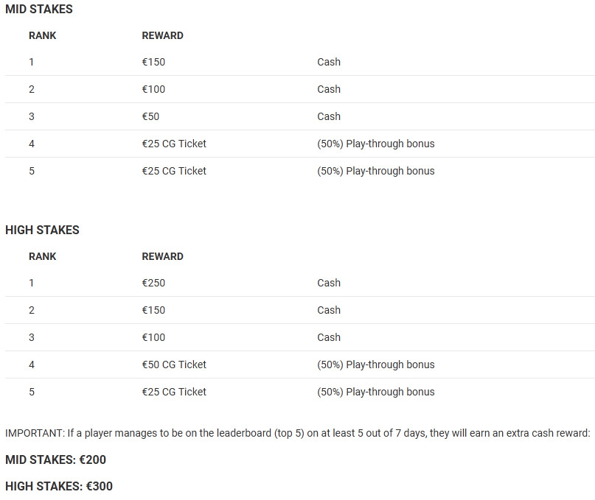Click the MID STAKES heading

pyautogui.click(x=38, y=9)
